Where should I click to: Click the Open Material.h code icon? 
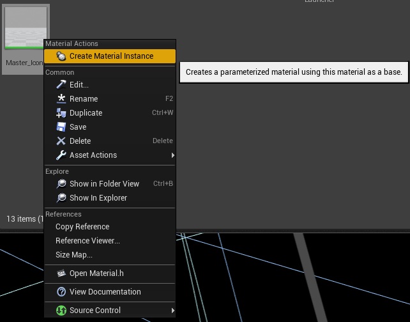(61, 273)
